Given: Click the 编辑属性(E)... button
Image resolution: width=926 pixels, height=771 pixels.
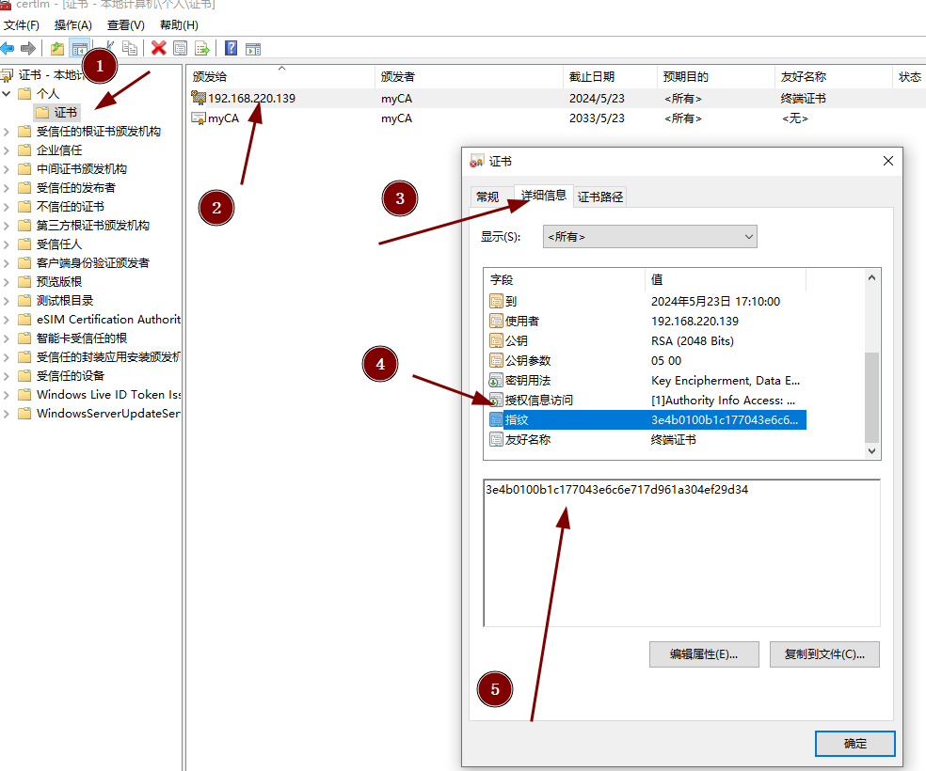Looking at the screenshot, I should tap(704, 654).
